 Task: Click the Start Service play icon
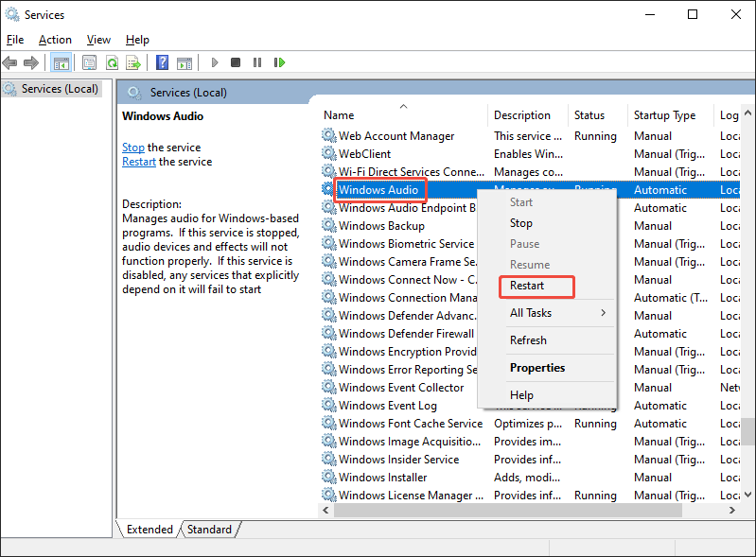(x=215, y=62)
